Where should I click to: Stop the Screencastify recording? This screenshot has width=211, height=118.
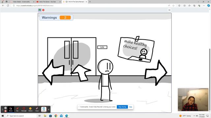pos(5,111)
